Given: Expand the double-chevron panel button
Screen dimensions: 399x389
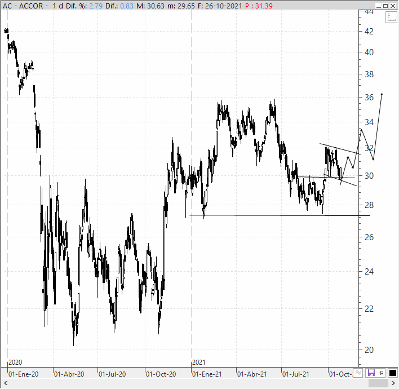Looking at the screenshot, I should [x=358, y=373].
